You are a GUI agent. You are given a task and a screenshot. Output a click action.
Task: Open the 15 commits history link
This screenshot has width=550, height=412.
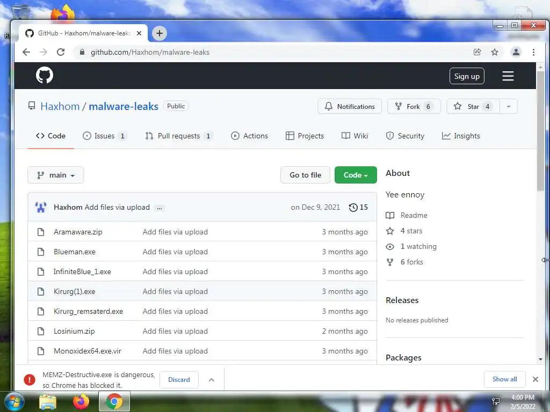[358, 208]
